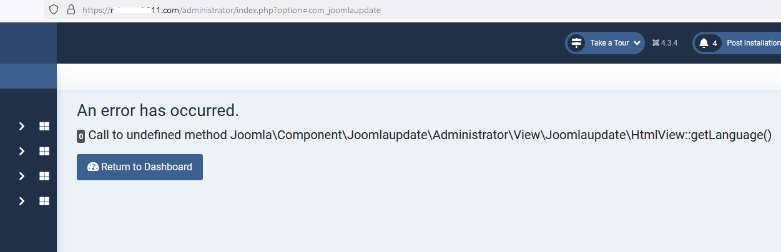Click the Joomla 4.3.4 version indicator

click(x=665, y=43)
